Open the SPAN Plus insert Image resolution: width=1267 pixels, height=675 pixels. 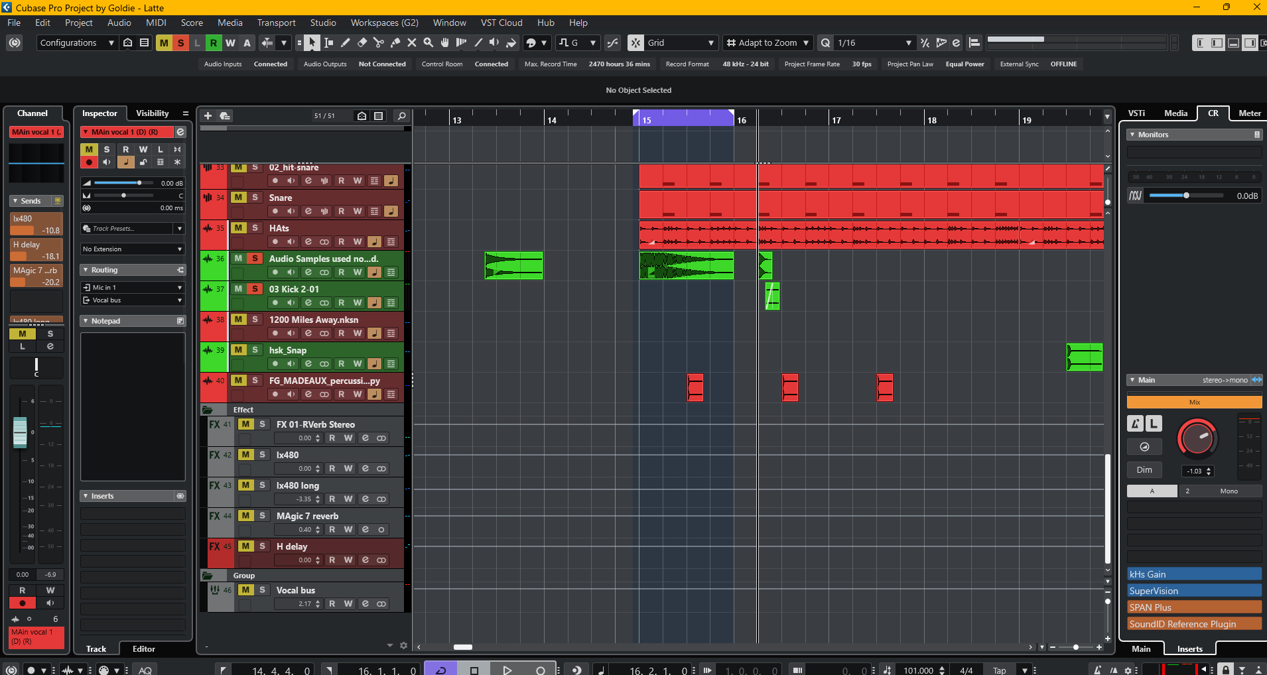(x=1194, y=607)
